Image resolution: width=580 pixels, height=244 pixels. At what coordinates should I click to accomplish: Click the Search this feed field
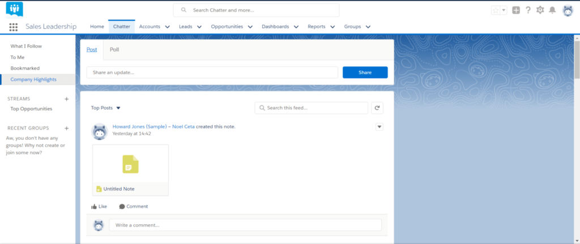[x=312, y=108]
